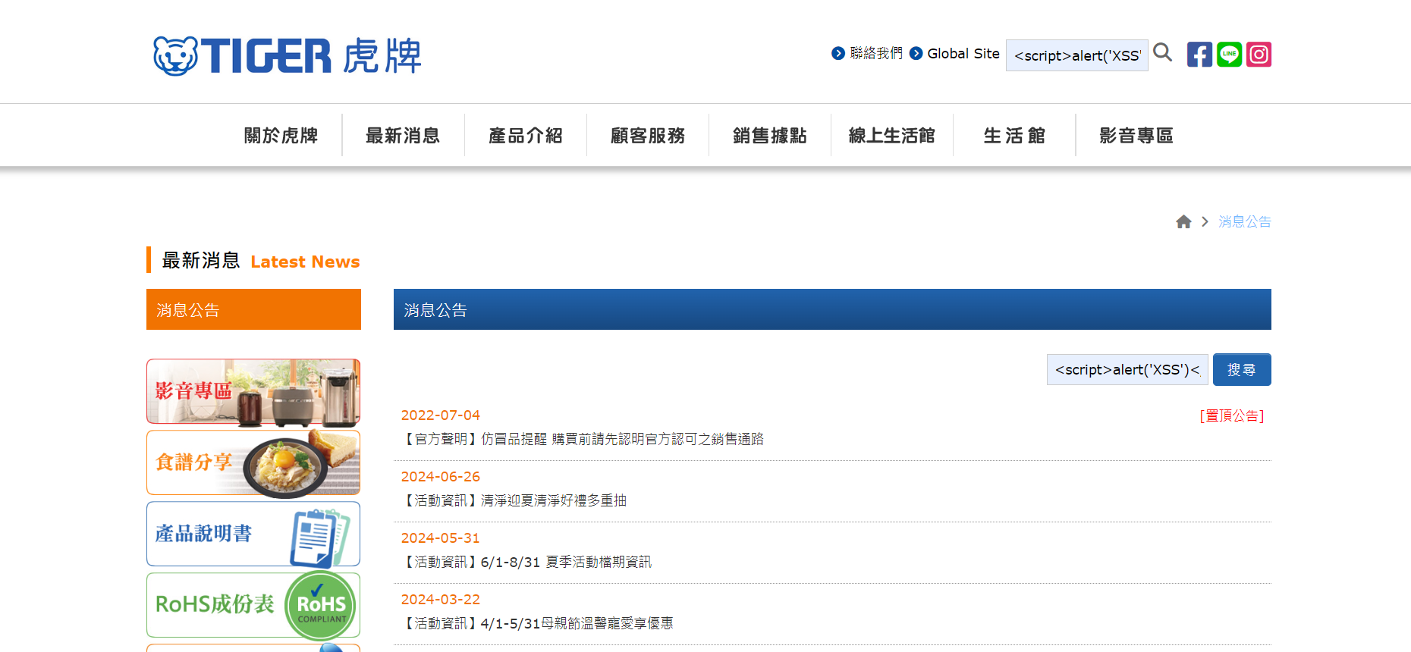Screen dimensions: 1411x652
Task: Open the 影音專區 sidebar banner
Action: [x=253, y=391]
